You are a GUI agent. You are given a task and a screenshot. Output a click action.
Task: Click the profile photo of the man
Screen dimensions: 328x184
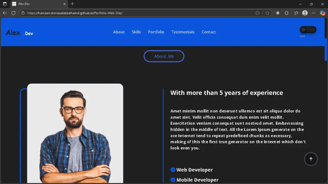(75, 133)
